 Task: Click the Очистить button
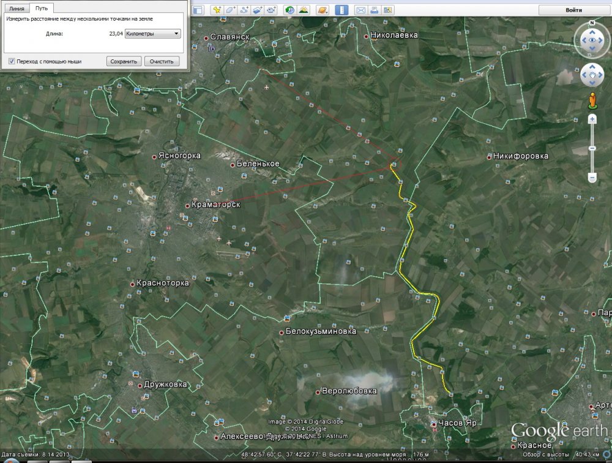162,61
